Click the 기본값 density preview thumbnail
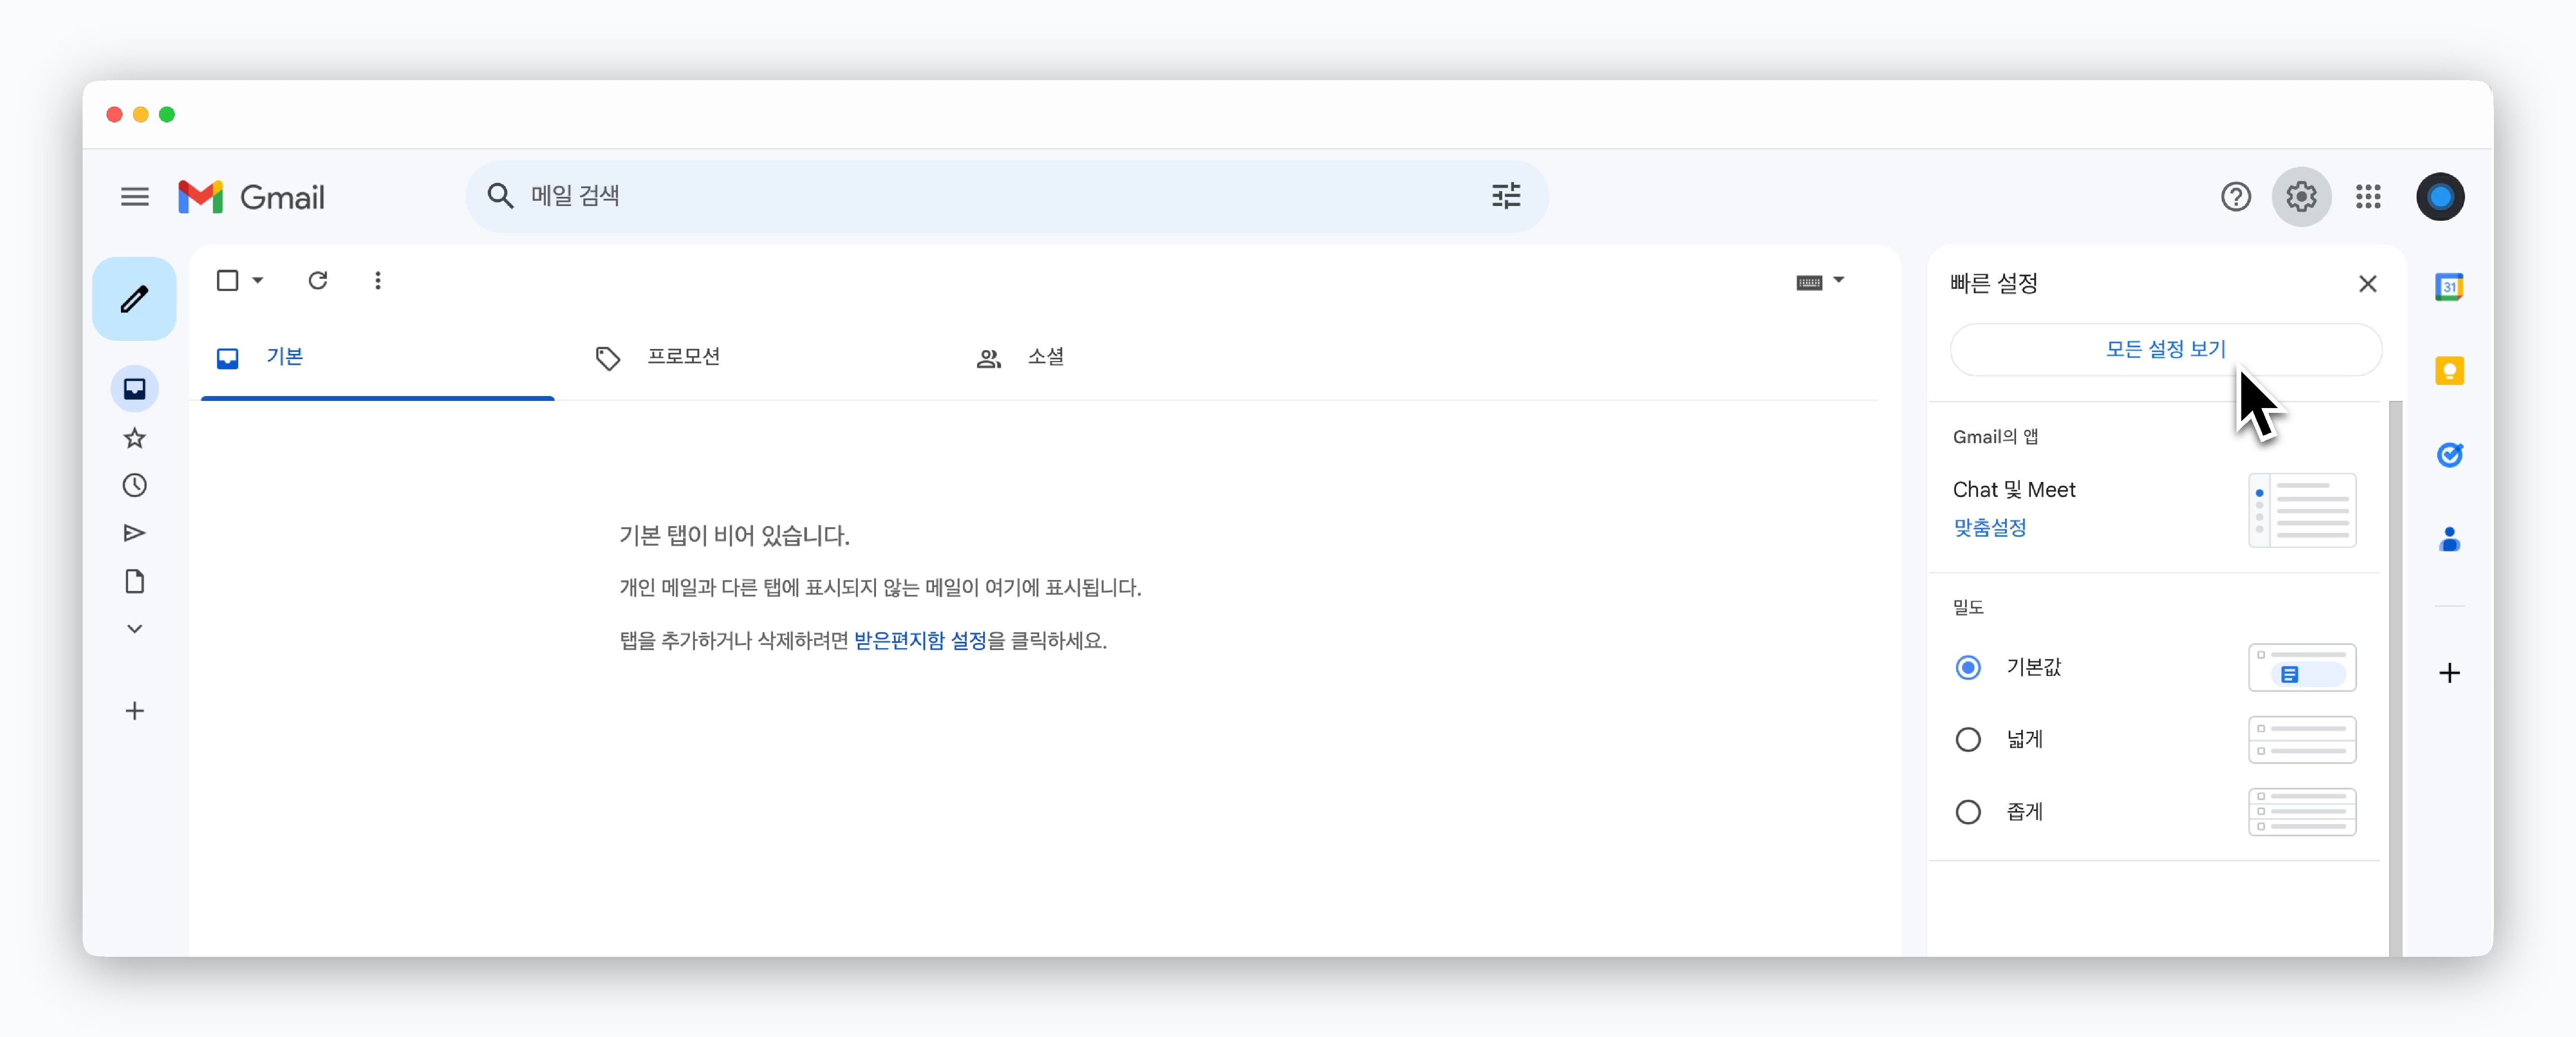This screenshot has height=1037, width=2576. click(2302, 667)
